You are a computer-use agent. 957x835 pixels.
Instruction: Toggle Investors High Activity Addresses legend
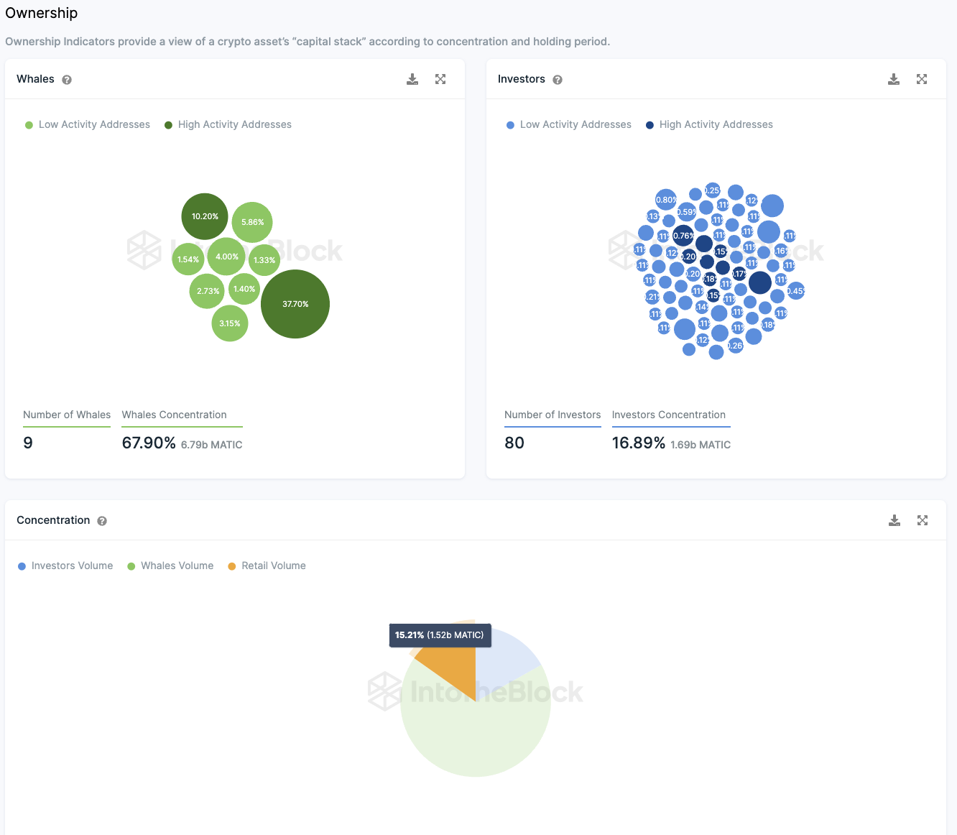[x=709, y=124]
